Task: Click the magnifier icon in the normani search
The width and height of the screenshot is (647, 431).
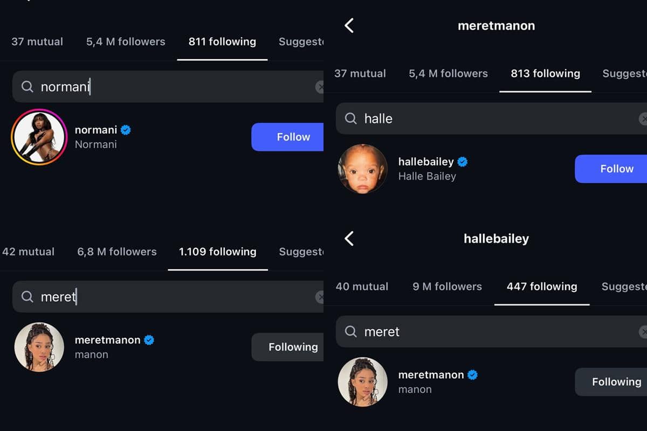Action: tap(27, 87)
